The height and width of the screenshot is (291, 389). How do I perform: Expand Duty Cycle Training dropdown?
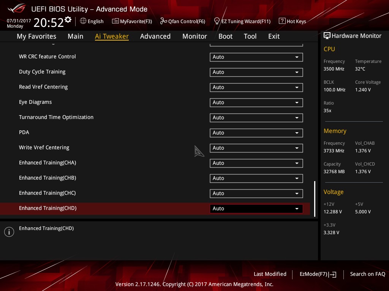pyautogui.click(x=256, y=72)
